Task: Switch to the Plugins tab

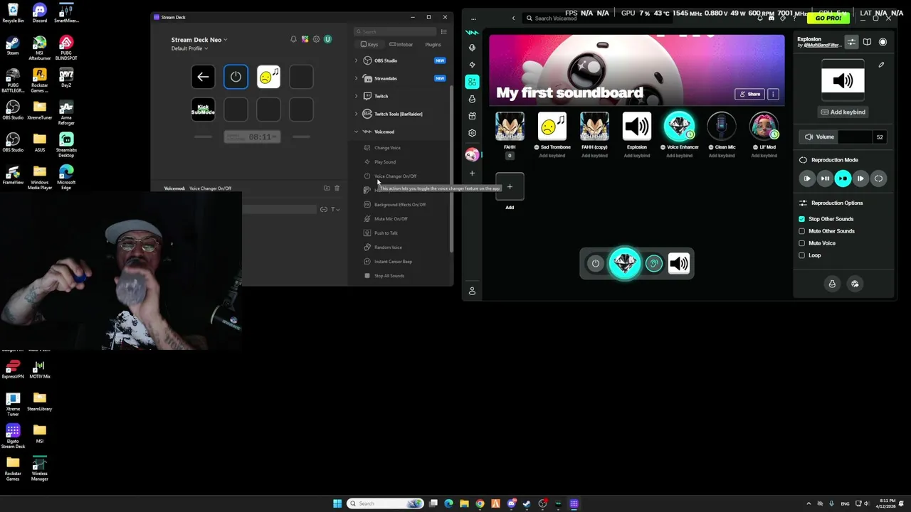Action: (433, 45)
